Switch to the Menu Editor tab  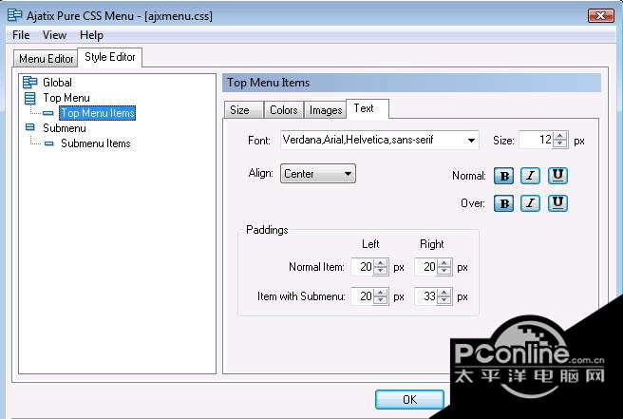click(47, 59)
